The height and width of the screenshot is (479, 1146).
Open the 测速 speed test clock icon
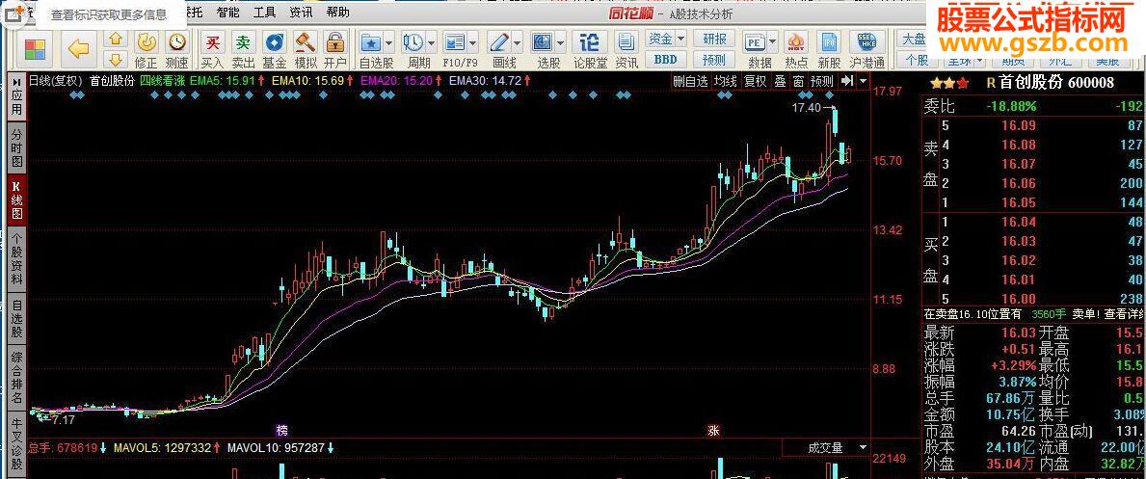177,41
